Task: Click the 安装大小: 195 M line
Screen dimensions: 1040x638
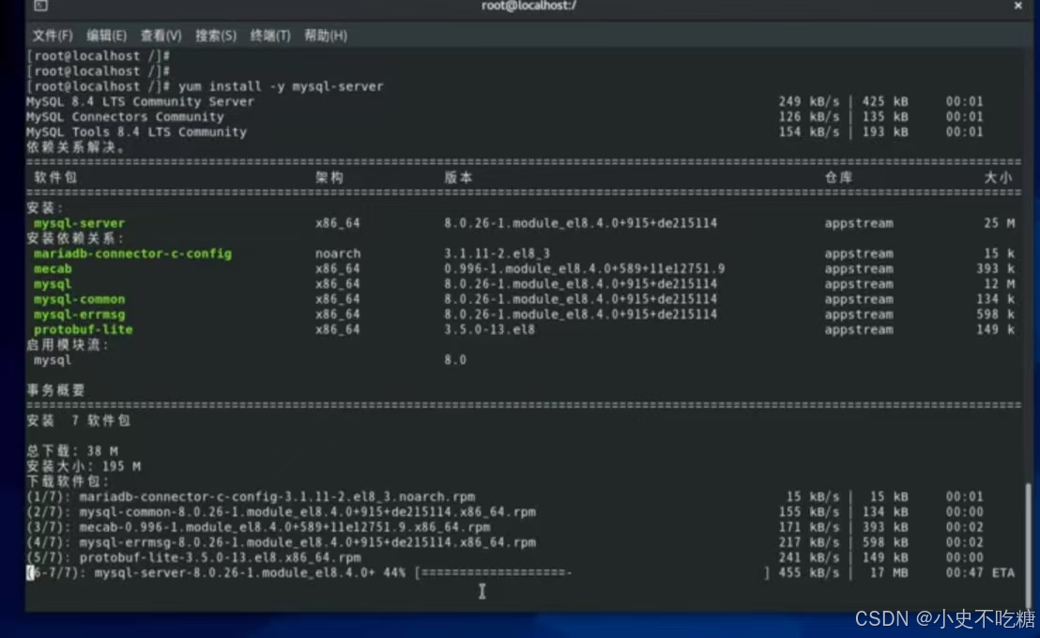Action: pos(83,467)
